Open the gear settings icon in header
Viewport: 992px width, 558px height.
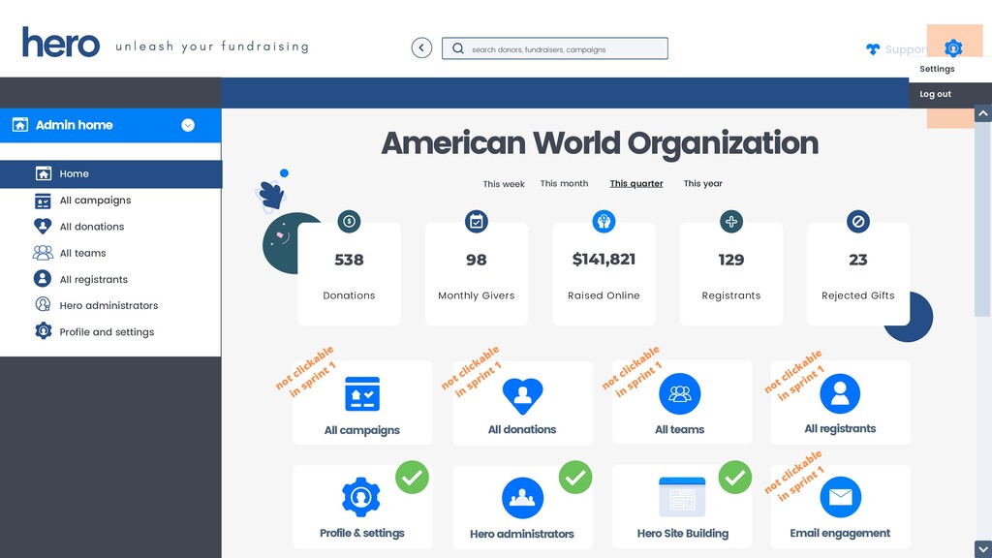pos(953,48)
